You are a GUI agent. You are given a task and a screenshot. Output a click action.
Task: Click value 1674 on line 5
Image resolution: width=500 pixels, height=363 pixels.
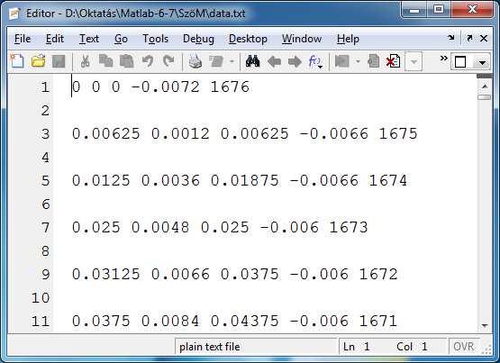click(388, 180)
